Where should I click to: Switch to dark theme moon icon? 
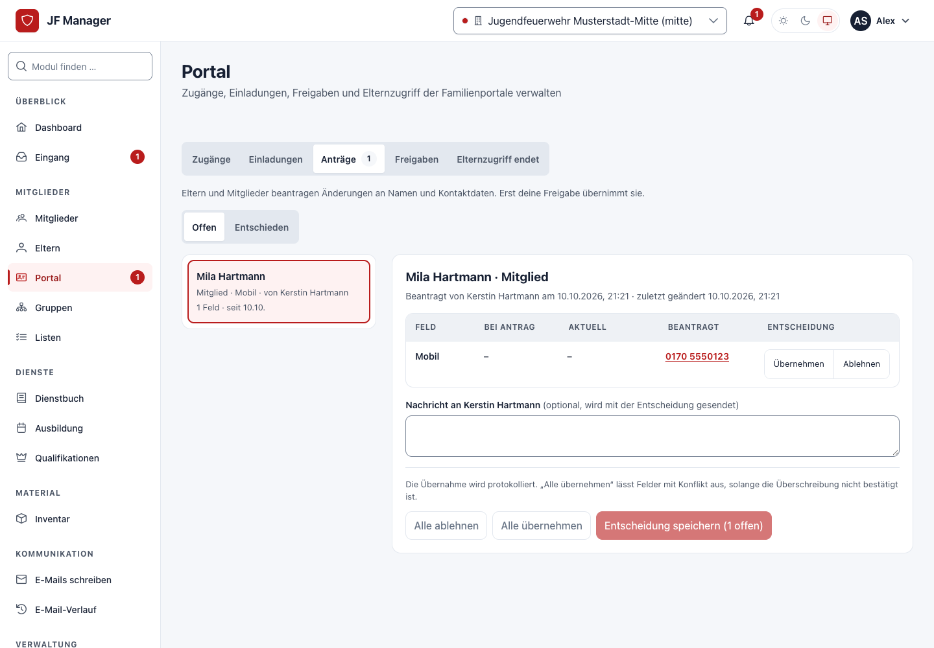coord(806,21)
